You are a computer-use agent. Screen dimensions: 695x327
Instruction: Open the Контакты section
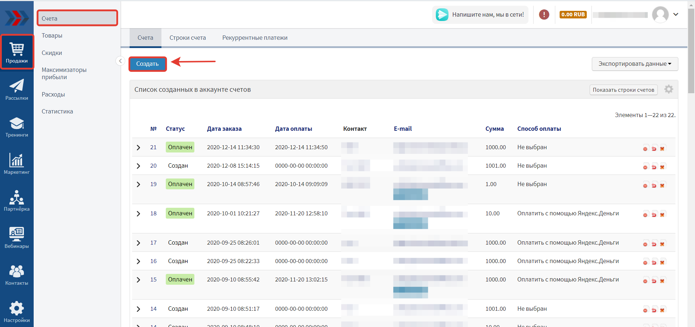click(17, 275)
